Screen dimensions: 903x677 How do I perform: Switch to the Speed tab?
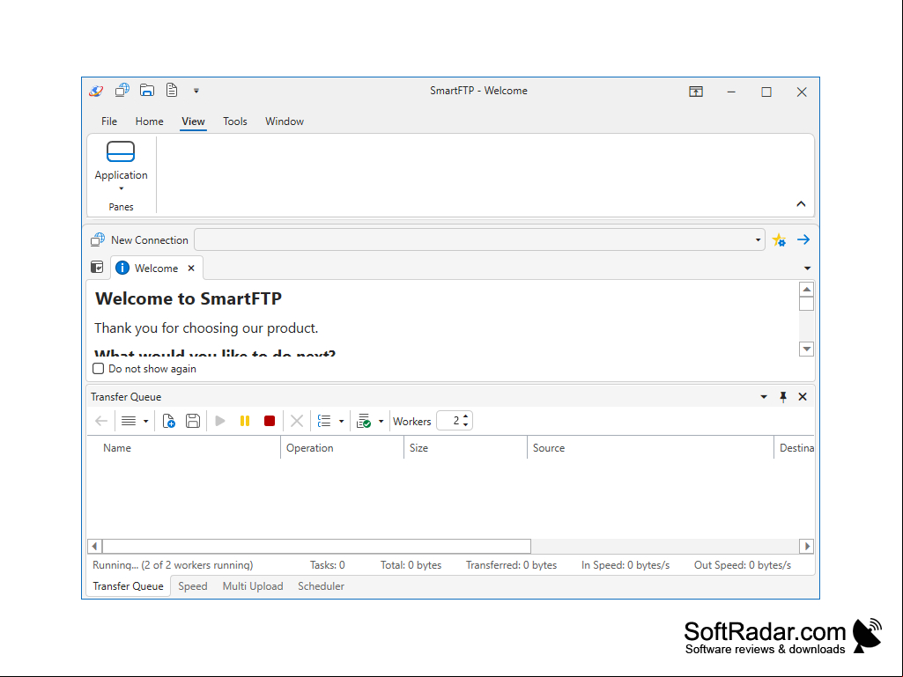192,586
